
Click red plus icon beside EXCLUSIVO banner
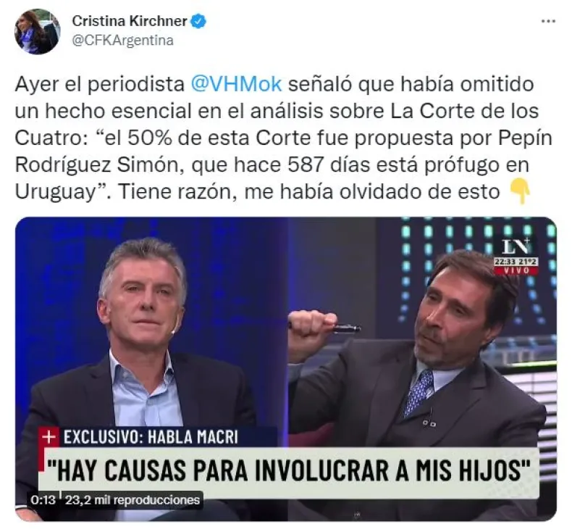coord(49,437)
